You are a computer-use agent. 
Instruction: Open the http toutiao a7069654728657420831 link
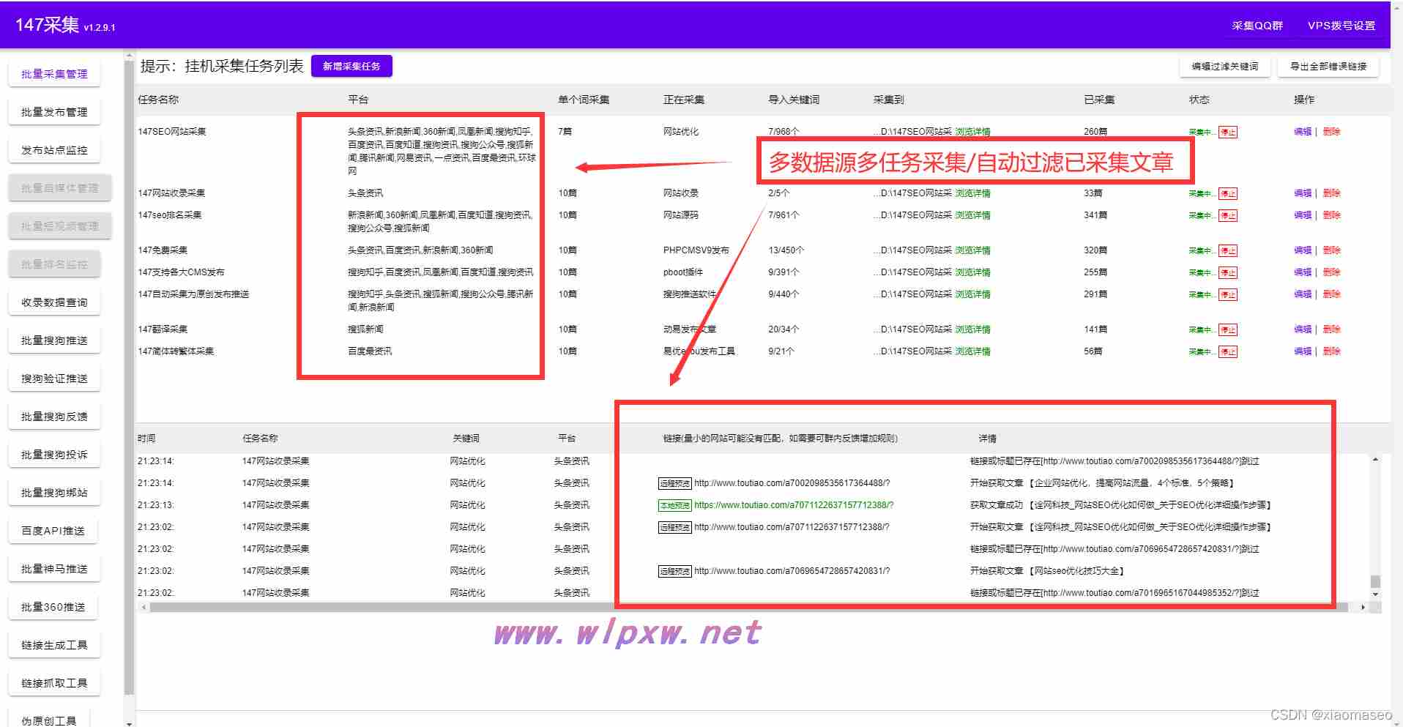[792, 571]
